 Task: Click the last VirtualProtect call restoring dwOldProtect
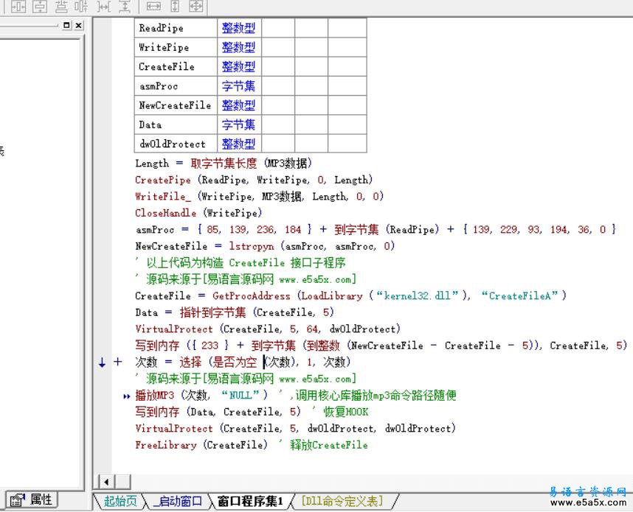pos(295,428)
